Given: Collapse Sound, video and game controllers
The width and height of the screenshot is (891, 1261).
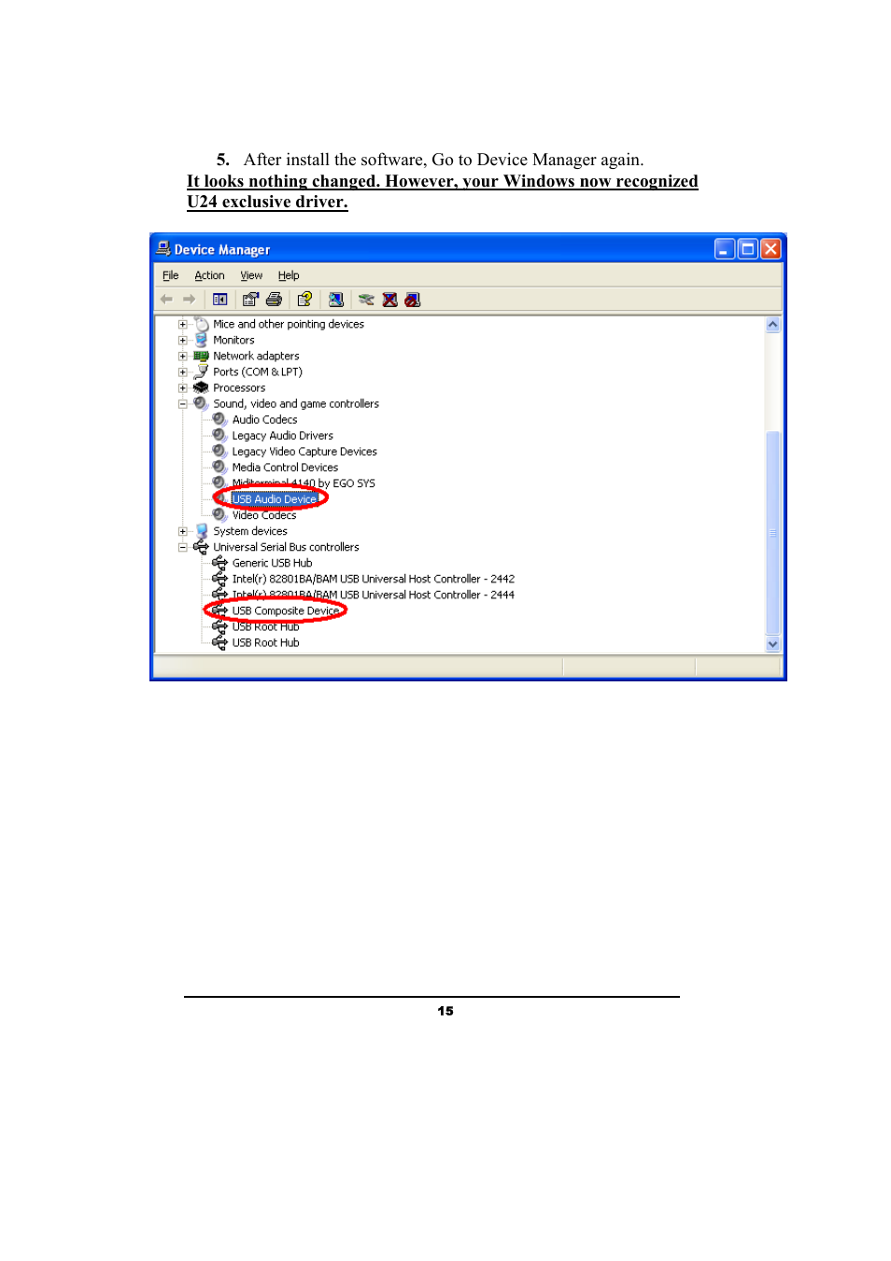Looking at the screenshot, I should point(183,403).
